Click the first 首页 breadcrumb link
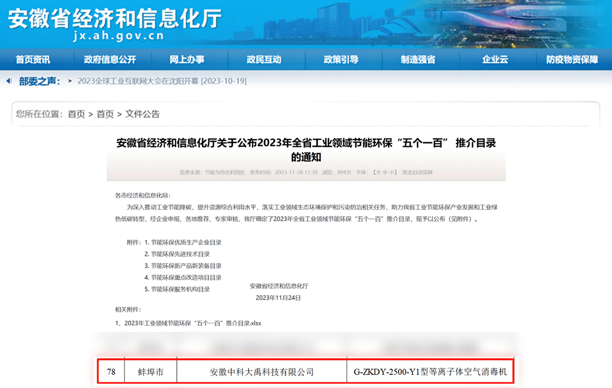The width and height of the screenshot is (612, 388). tap(76, 114)
